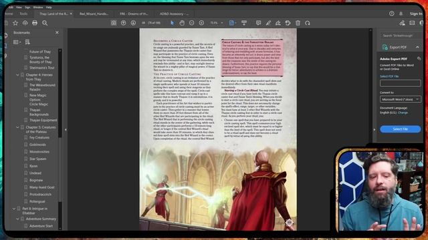Select the Hand pan tool
The image size is (428, 240).
[x=182, y=23]
